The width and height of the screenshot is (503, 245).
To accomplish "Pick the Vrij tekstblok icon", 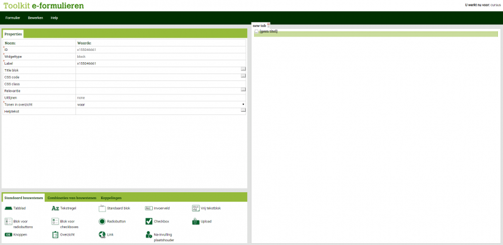I will tap(196, 208).
